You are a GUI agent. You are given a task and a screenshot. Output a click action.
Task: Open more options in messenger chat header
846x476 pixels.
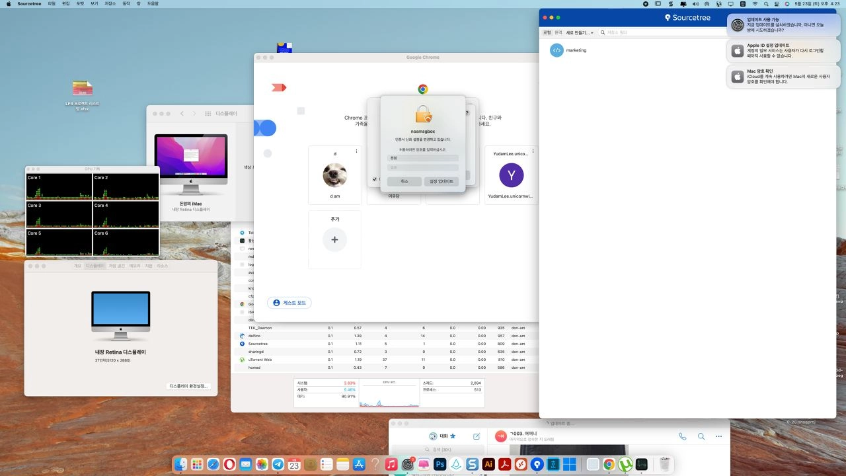[718, 436]
